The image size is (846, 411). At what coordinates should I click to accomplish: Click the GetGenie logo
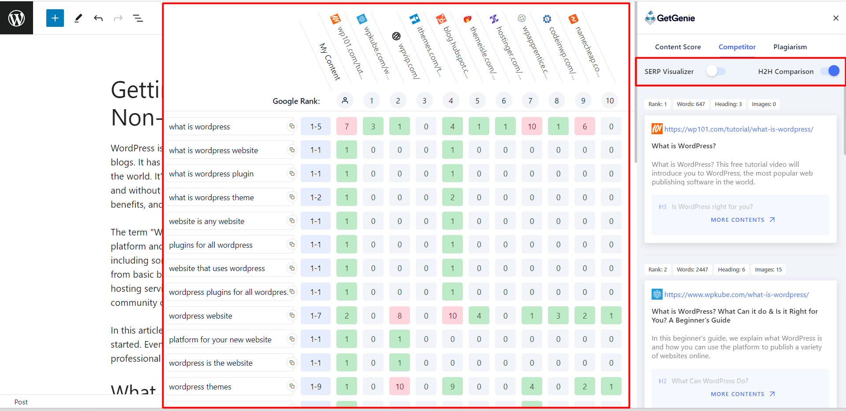[x=670, y=18]
